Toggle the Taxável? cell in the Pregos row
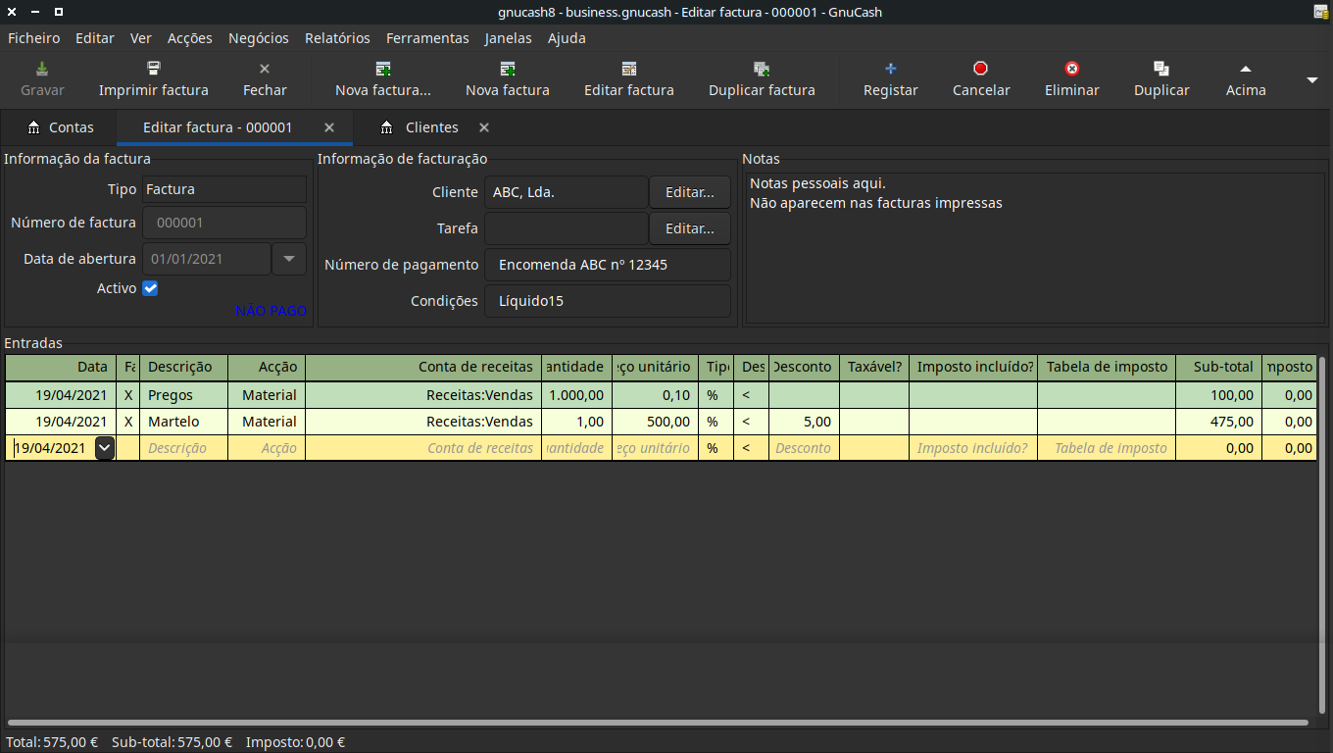This screenshot has width=1333, height=753. [874, 395]
